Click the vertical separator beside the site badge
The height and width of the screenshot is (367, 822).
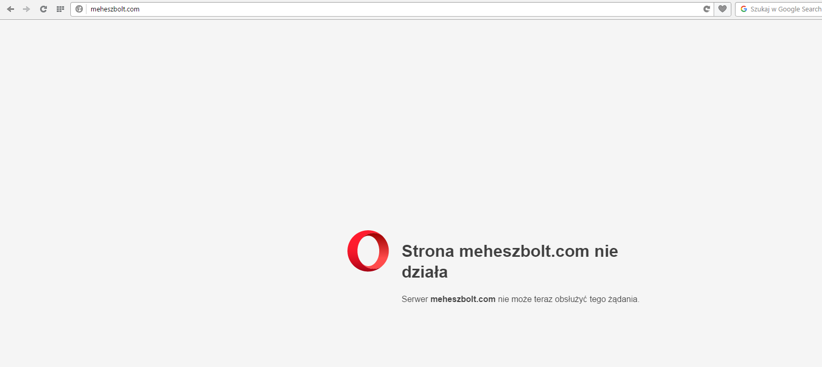[86, 9]
